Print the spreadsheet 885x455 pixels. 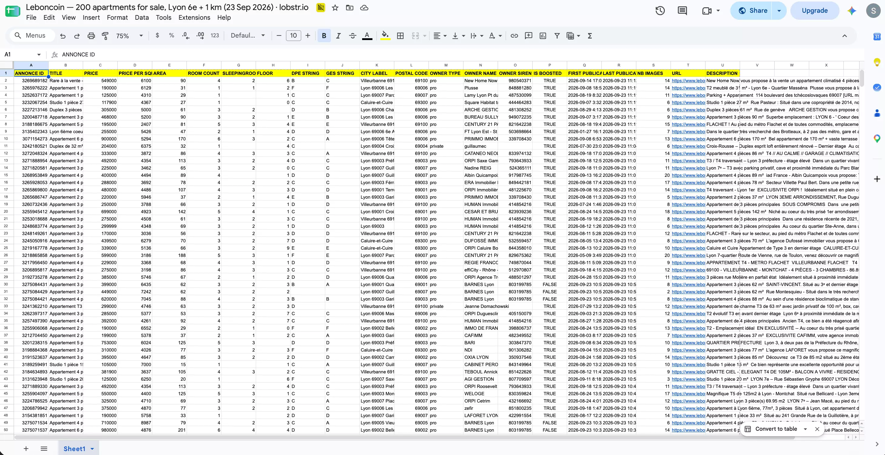pyautogui.click(x=91, y=36)
